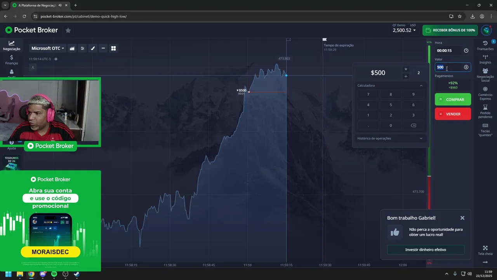Click calculator key 9
Viewport: 497px width, 280px height.
pyautogui.click(x=413, y=94)
